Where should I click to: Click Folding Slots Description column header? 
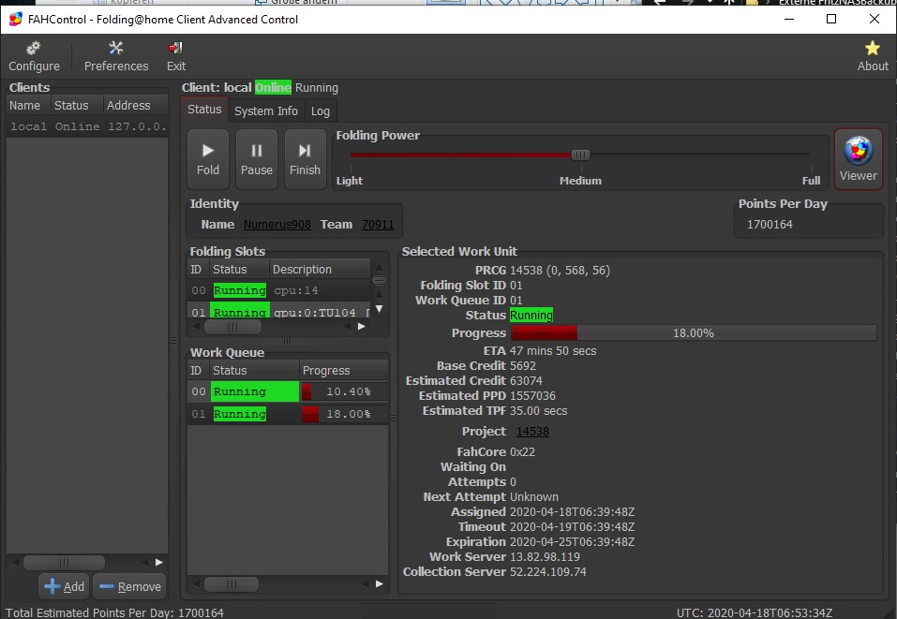pos(320,269)
